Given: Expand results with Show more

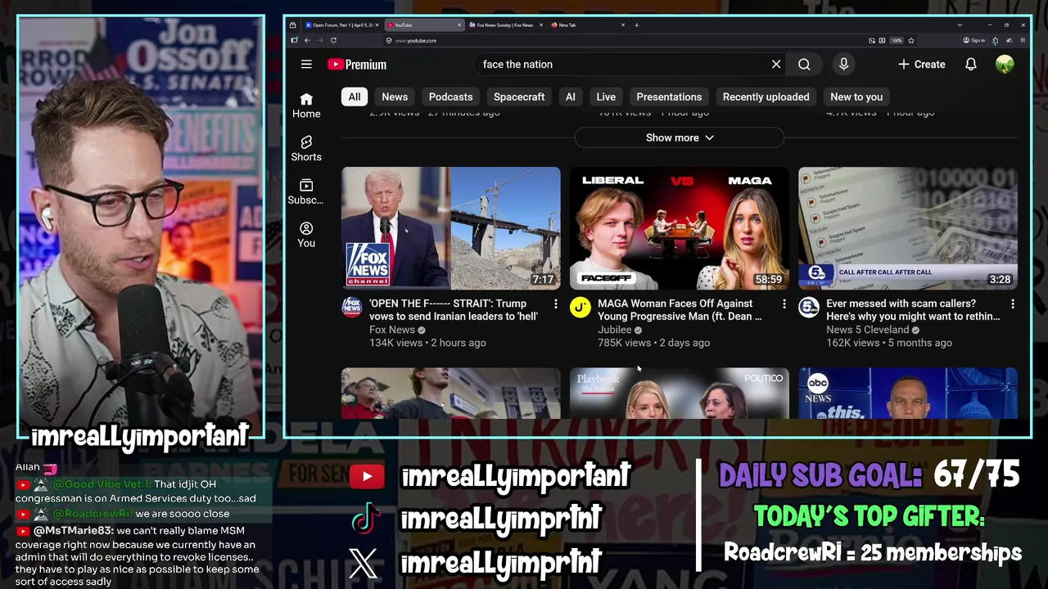Looking at the screenshot, I should 680,137.
